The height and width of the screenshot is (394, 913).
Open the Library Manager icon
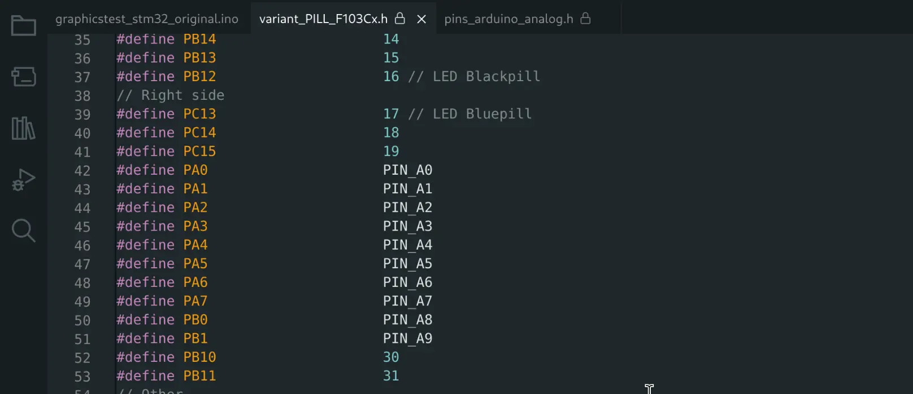(24, 129)
